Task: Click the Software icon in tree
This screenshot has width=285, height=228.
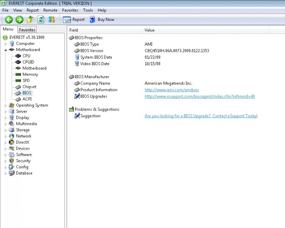Action: [12, 155]
